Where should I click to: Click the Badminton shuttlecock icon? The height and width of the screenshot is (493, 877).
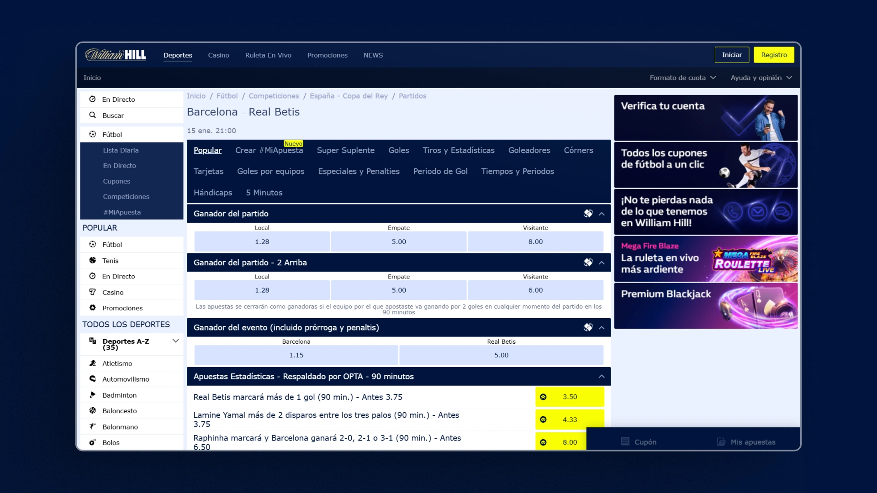(x=92, y=395)
